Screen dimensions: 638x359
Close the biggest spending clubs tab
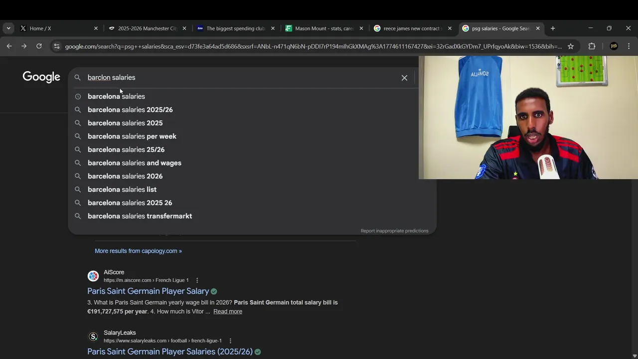(273, 28)
